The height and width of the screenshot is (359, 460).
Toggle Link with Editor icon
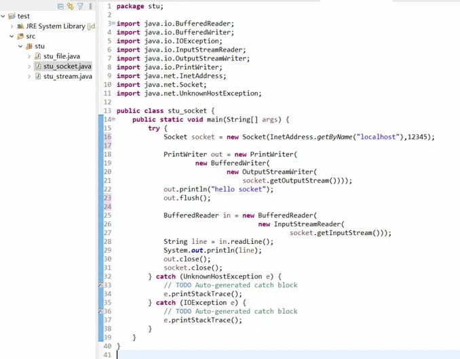click(x=70, y=6)
